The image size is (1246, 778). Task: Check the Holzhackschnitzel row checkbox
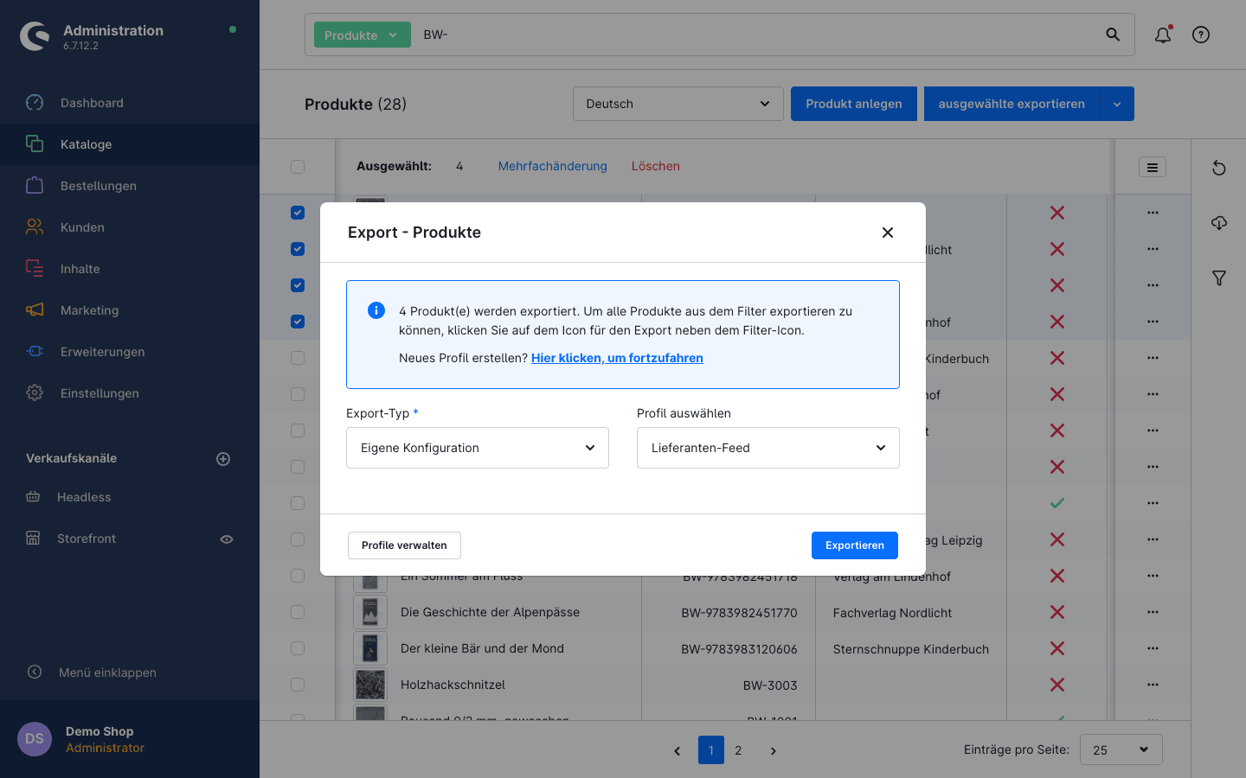(298, 685)
